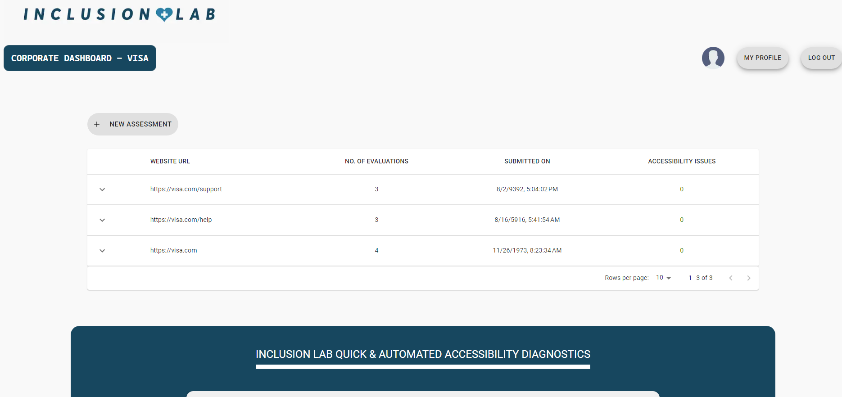Click the Submitted On column header

527,161
